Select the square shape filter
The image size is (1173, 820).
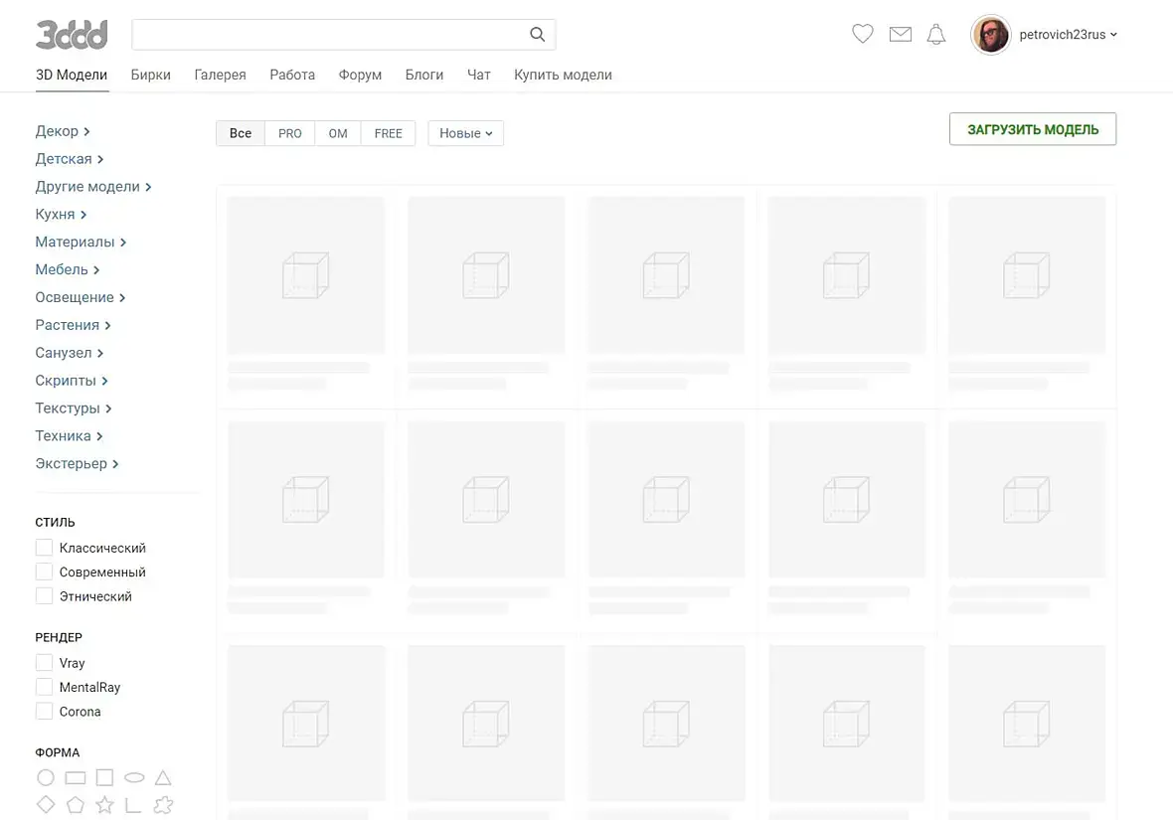click(104, 777)
